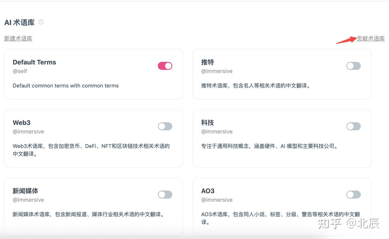Image resolution: width=389 pixels, height=239 pixels.
Task: Select the 科技 glossary card title
Action: tap(208, 123)
